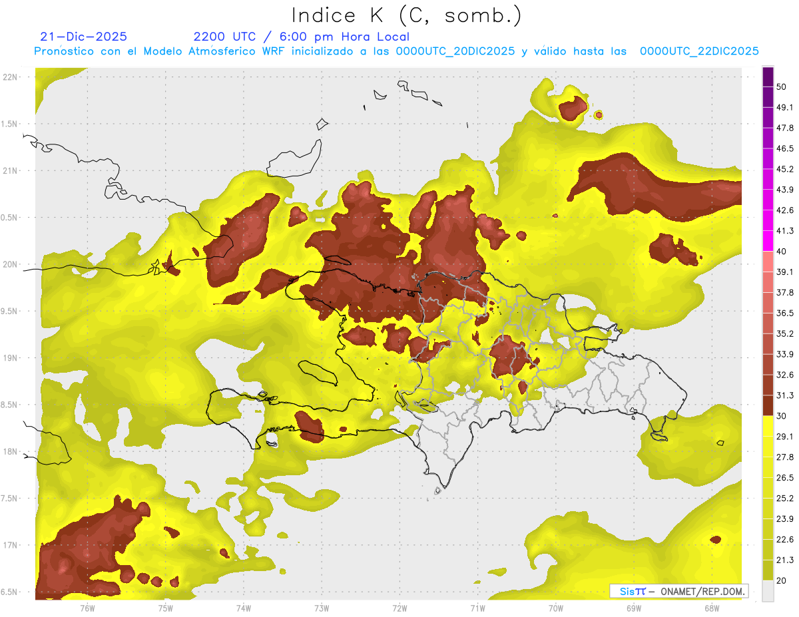The height and width of the screenshot is (617, 799).
Task: Click the "32.6" color scale value
Action: click(785, 375)
